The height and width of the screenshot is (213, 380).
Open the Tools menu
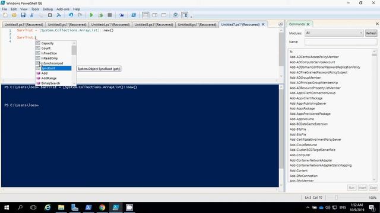tap(35, 9)
